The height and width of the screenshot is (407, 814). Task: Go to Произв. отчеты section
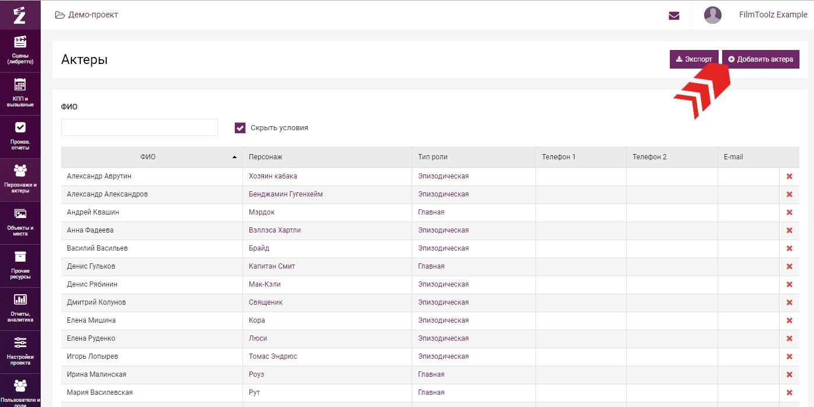(x=20, y=137)
